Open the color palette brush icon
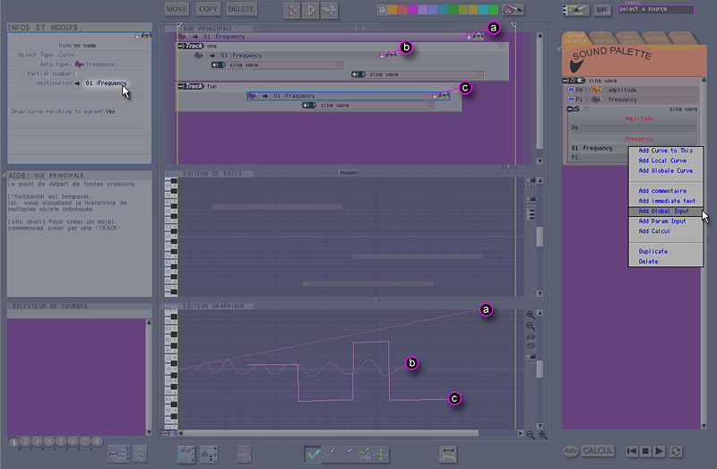Screen dimensions: 717x469 click(513, 9)
